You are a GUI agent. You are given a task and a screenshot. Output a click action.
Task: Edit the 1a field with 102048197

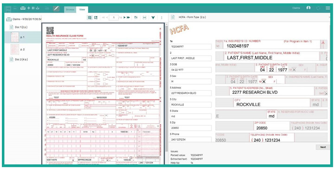[x=191, y=46]
